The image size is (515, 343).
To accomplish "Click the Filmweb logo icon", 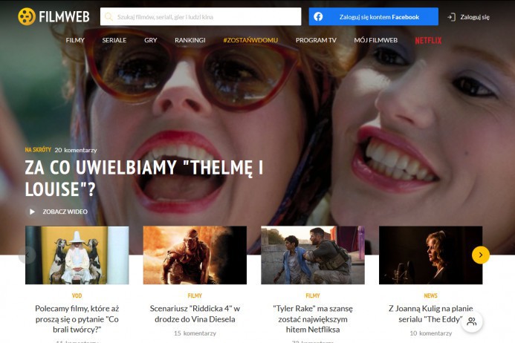I will pyautogui.click(x=27, y=16).
